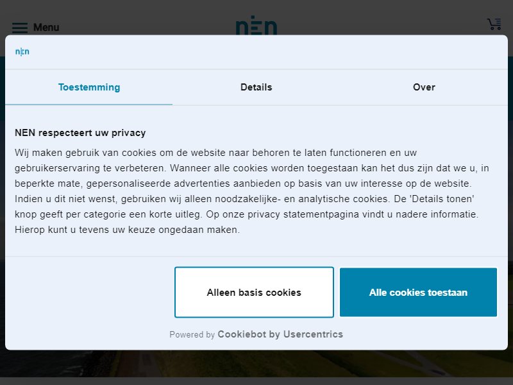The width and height of the screenshot is (513, 385).
Task: Click the 'Powered by' text
Action: [x=192, y=334]
